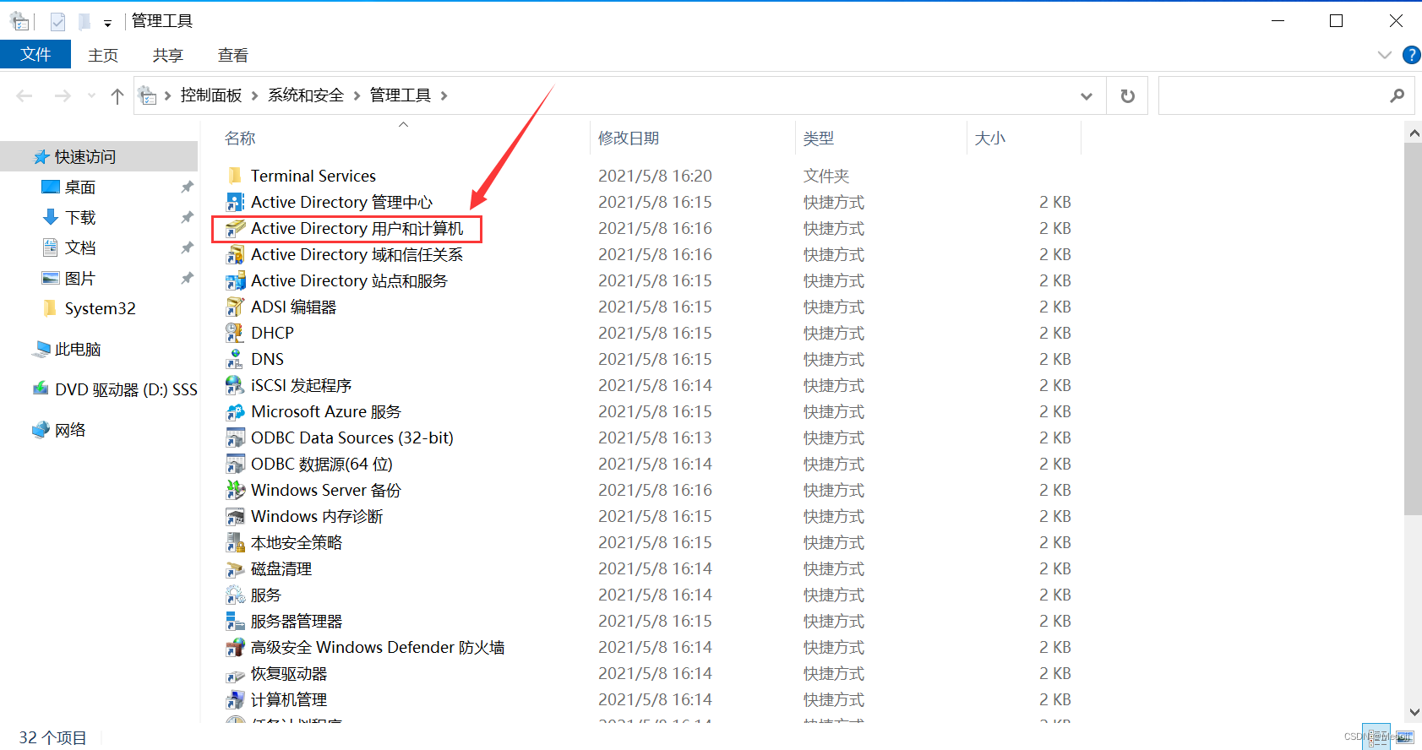1422x750 pixels.
Task: Open the 文件 menu tab
Action: pos(35,55)
